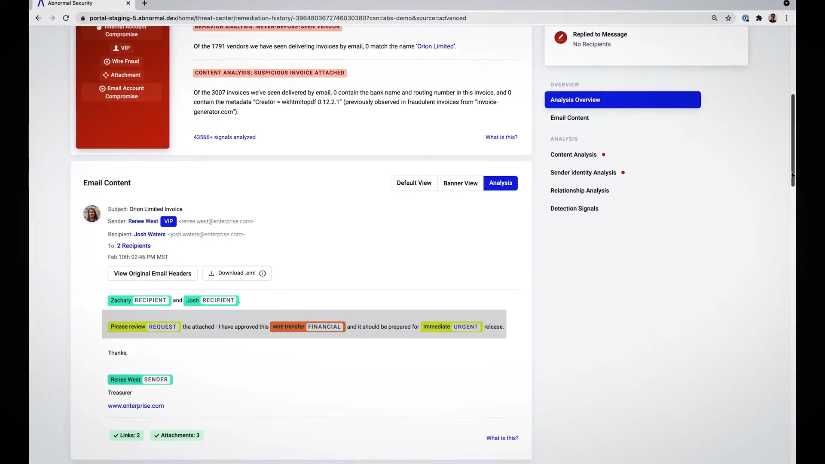Switch to Banner View

[x=460, y=183]
